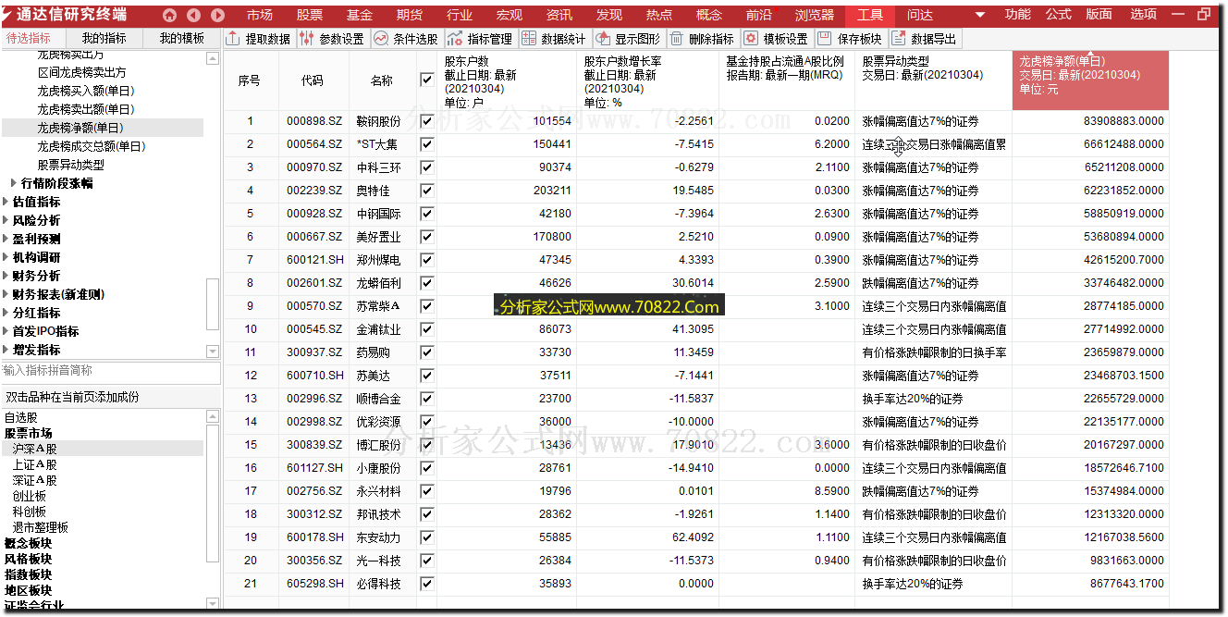The height and width of the screenshot is (617, 1228).
Task: Expand the 财务分析 tree node
Action: (x=6, y=276)
